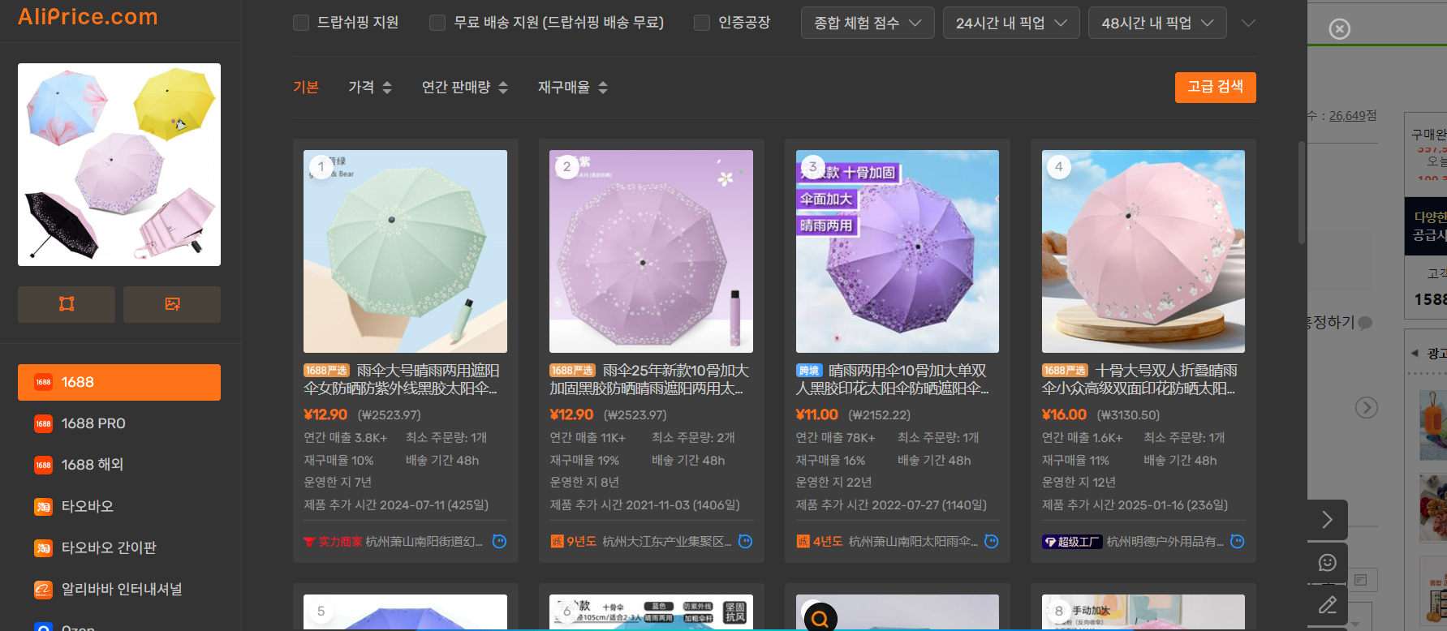Open 종합 체험 점수 dropdown
The image size is (1447, 631).
pos(868,23)
